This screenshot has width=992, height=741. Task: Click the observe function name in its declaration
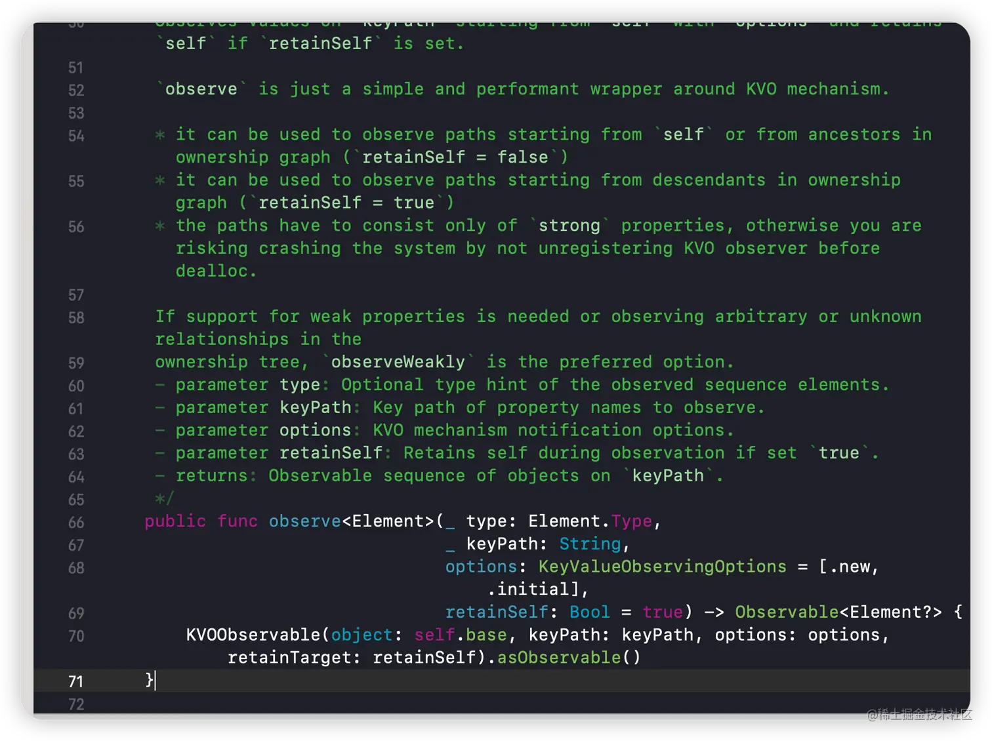304,521
